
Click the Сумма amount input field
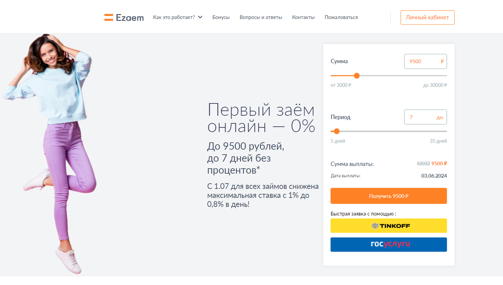(x=425, y=61)
